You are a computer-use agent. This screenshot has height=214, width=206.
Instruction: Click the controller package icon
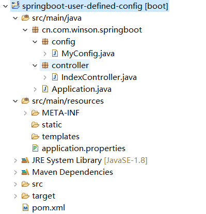[45, 65]
